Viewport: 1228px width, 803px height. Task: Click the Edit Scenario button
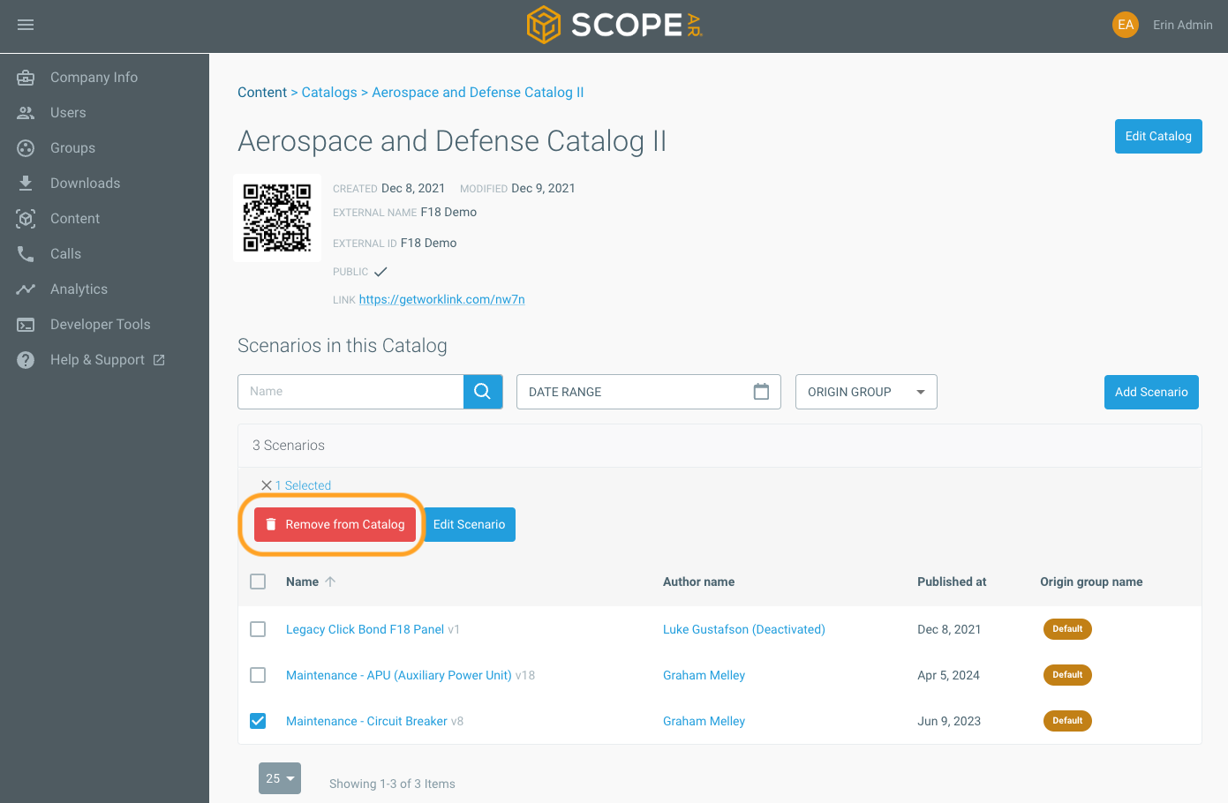tap(469, 524)
